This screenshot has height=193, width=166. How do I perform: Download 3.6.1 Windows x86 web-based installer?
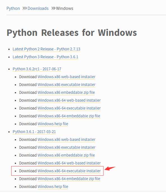pos(66,139)
